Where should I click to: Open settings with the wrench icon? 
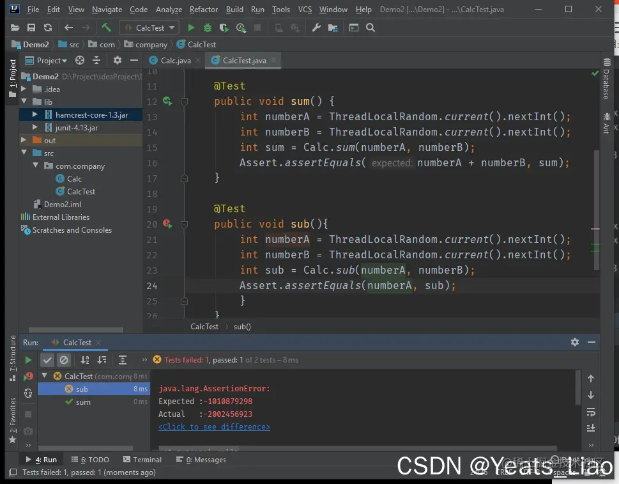(x=316, y=27)
